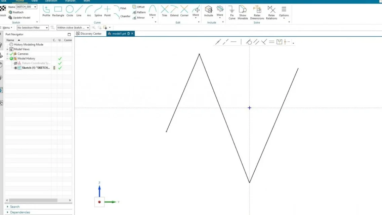Image resolution: width=382 pixels, height=215 pixels.
Task: Toggle visibility of Sketch (1) eye icon
Action: click(15, 68)
